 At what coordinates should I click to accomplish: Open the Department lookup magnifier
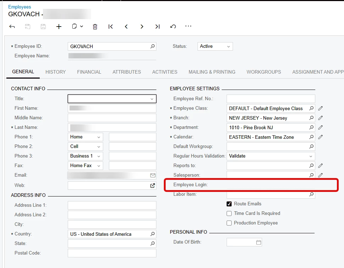point(311,127)
